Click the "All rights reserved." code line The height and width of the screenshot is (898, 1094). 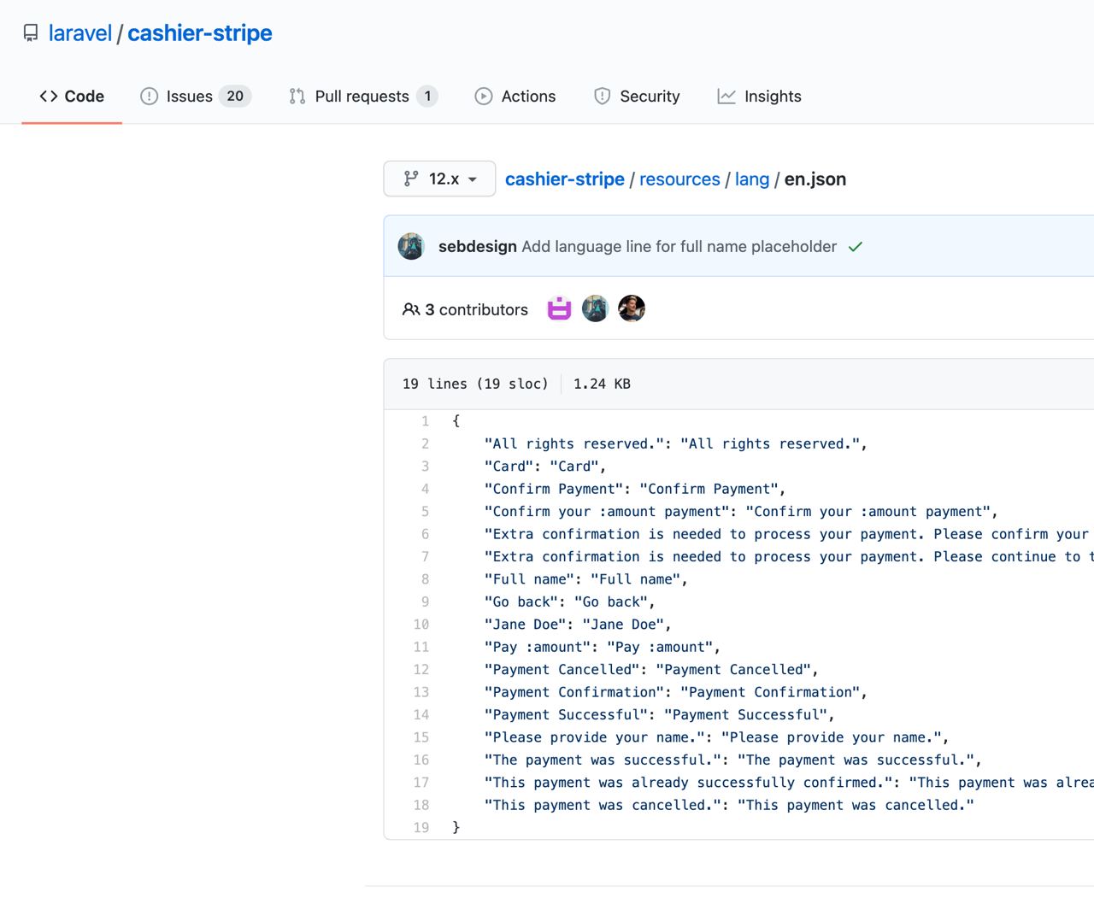click(676, 443)
